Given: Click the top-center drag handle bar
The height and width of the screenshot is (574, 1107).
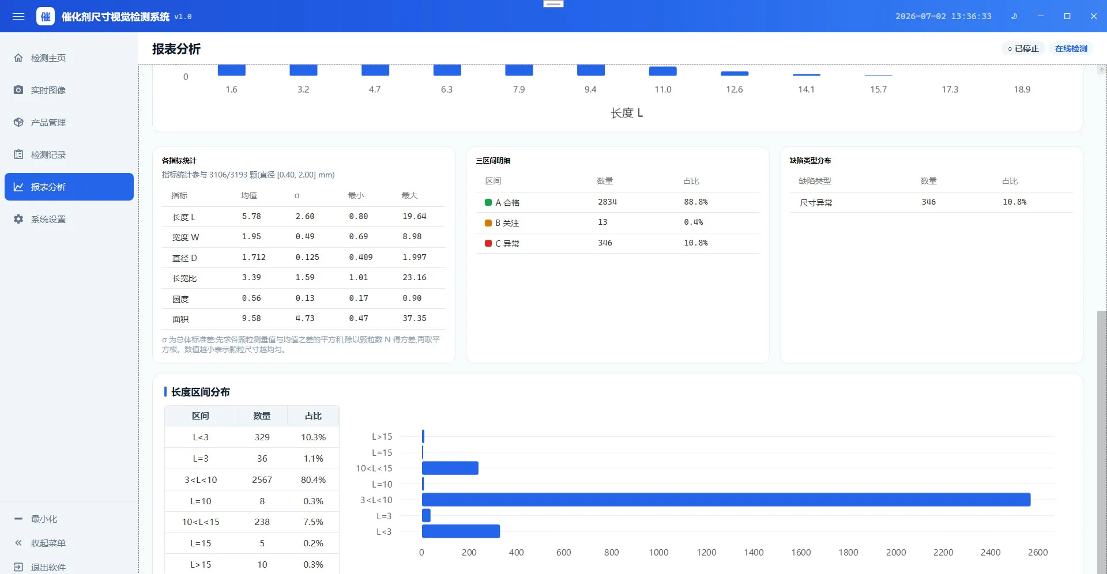Looking at the screenshot, I should 553,3.
